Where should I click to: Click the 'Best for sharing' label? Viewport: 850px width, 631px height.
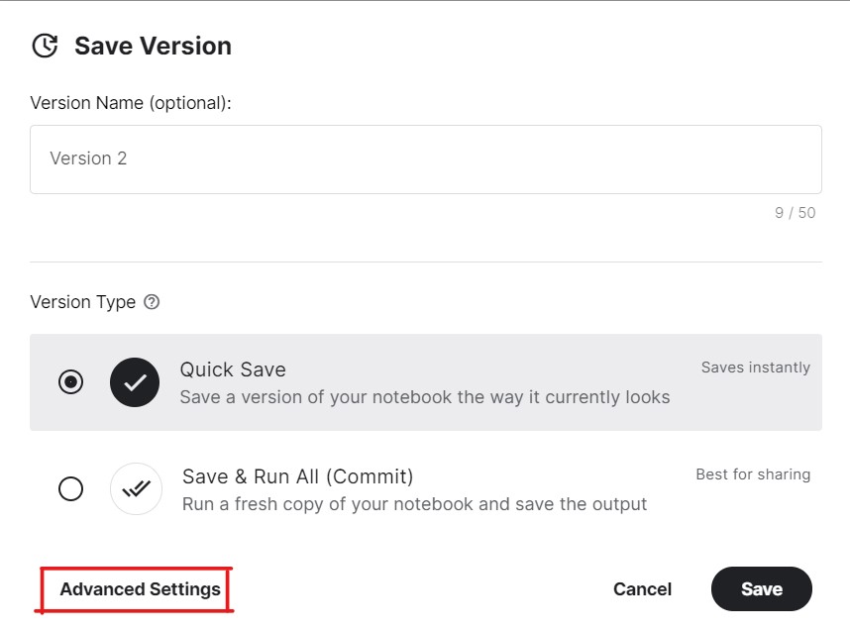tap(753, 474)
